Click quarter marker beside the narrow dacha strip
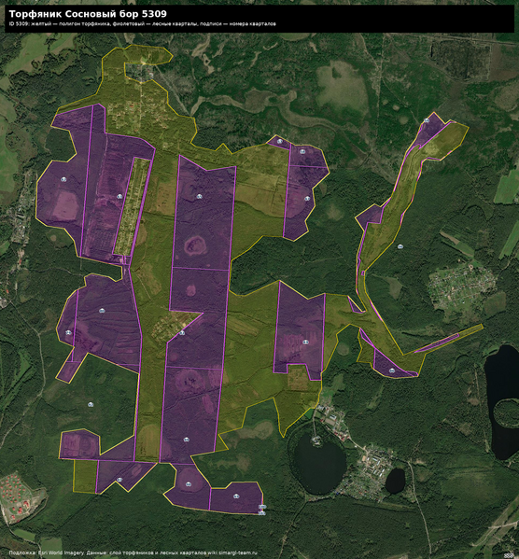 119,196
